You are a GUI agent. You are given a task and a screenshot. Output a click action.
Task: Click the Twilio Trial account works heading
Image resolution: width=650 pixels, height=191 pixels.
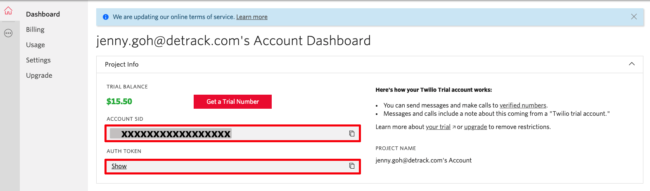point(434,90)
